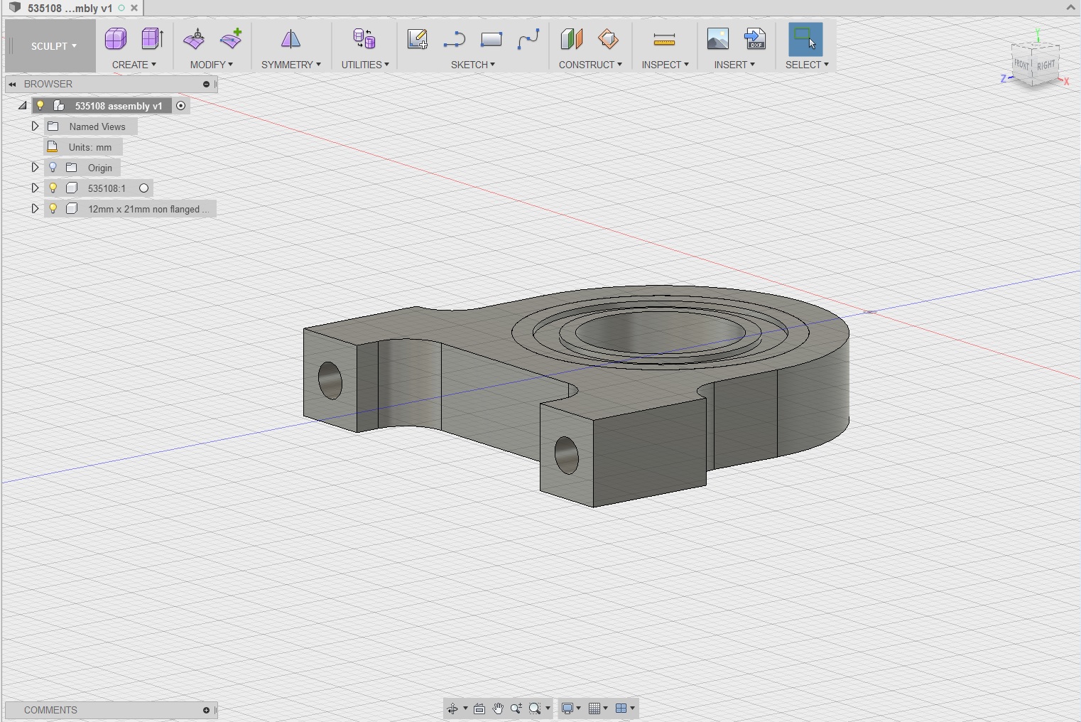Open the Modify dropdown menu

point(211,64)
